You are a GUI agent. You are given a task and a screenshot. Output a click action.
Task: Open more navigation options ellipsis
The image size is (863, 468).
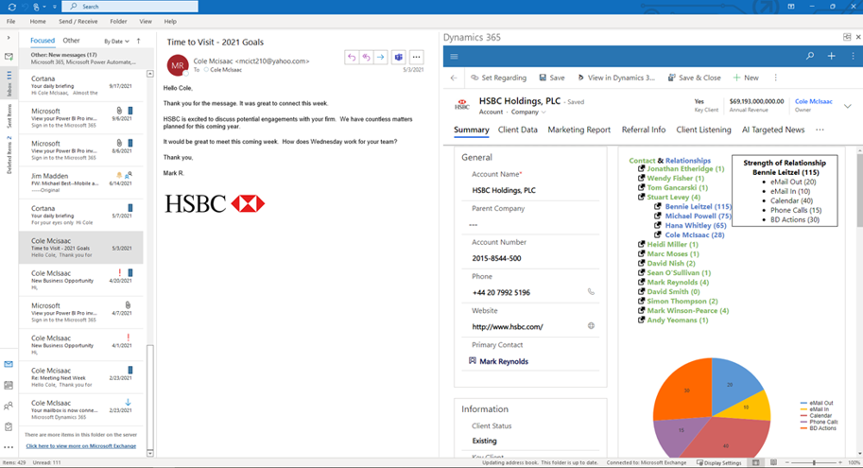tap(9, 447)
